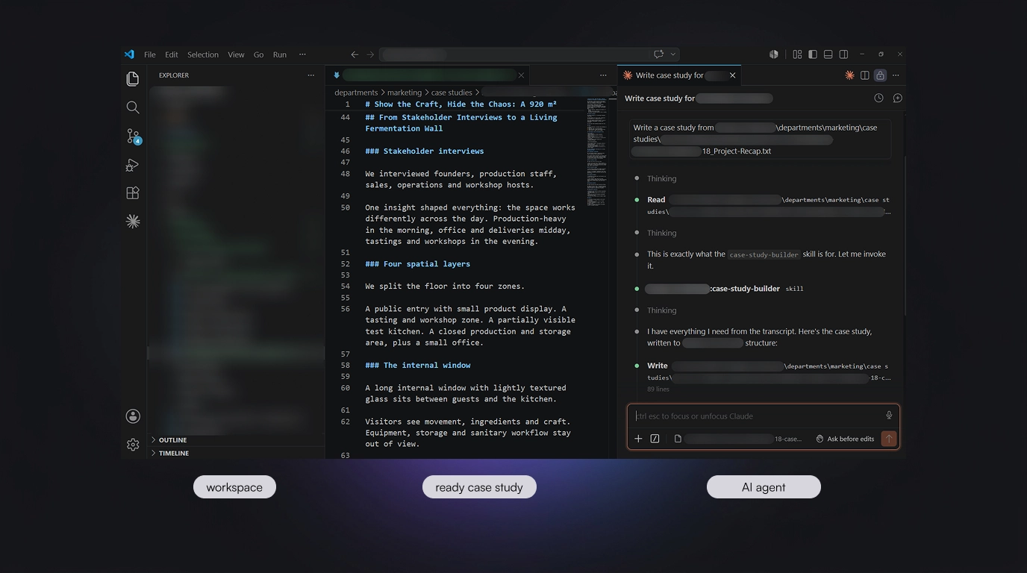Open the Edit menu
Image resolution: width=1027 pixels, height=573 pixels.
click(172, 54)
